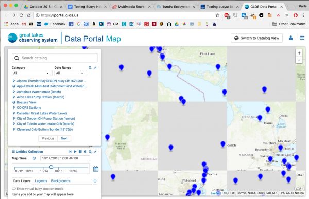
Task: Reload the page in the browser
Action: (x=21, y=15)
